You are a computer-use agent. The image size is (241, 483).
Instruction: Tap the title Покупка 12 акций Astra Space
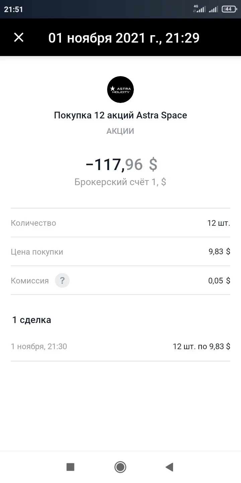(120, 115)
